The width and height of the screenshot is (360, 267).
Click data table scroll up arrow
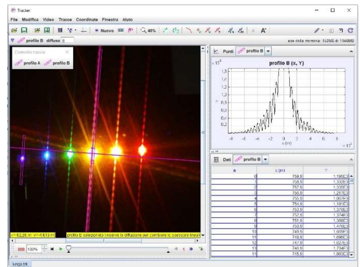click(351, 176)
